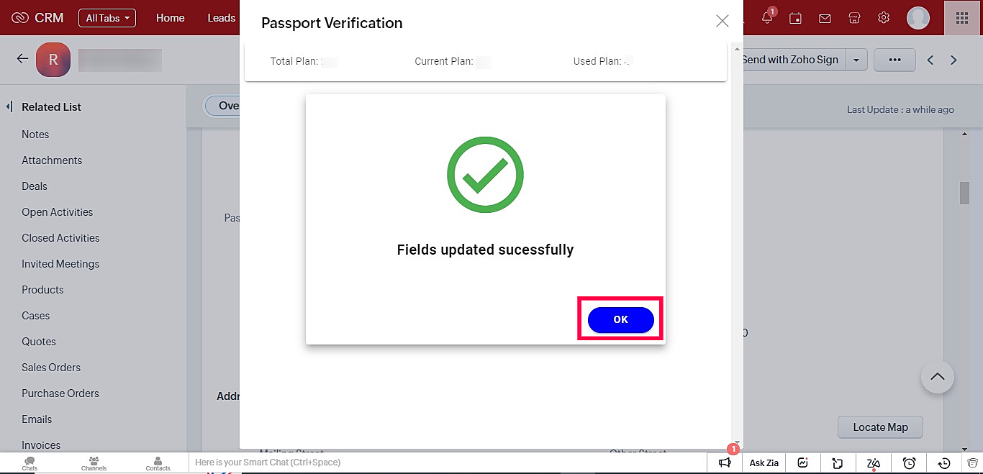
Task: Open the calendar icon in header
Action: [x=795, y=18]
